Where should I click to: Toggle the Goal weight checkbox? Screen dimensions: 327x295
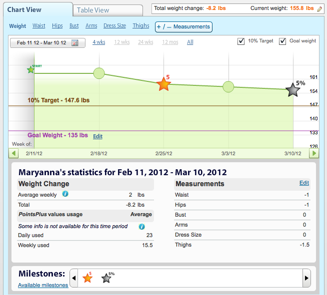point(282,41)
